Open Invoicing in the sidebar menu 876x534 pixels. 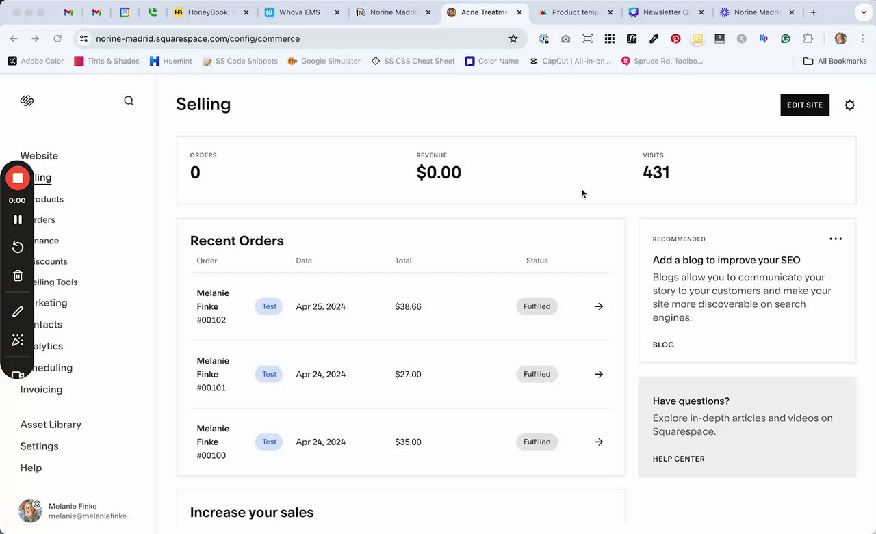(41, 389)
